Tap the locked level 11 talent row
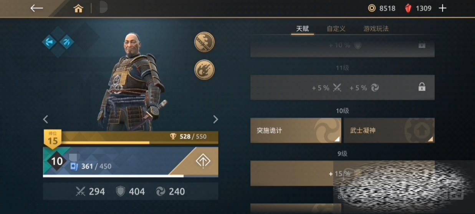Viewport: 475px width, 214px height. click(x=343, y=88)
